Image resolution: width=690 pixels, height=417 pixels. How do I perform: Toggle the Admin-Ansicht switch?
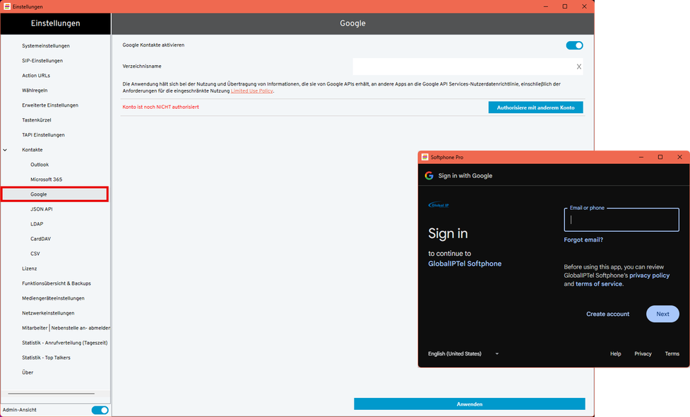100,410
